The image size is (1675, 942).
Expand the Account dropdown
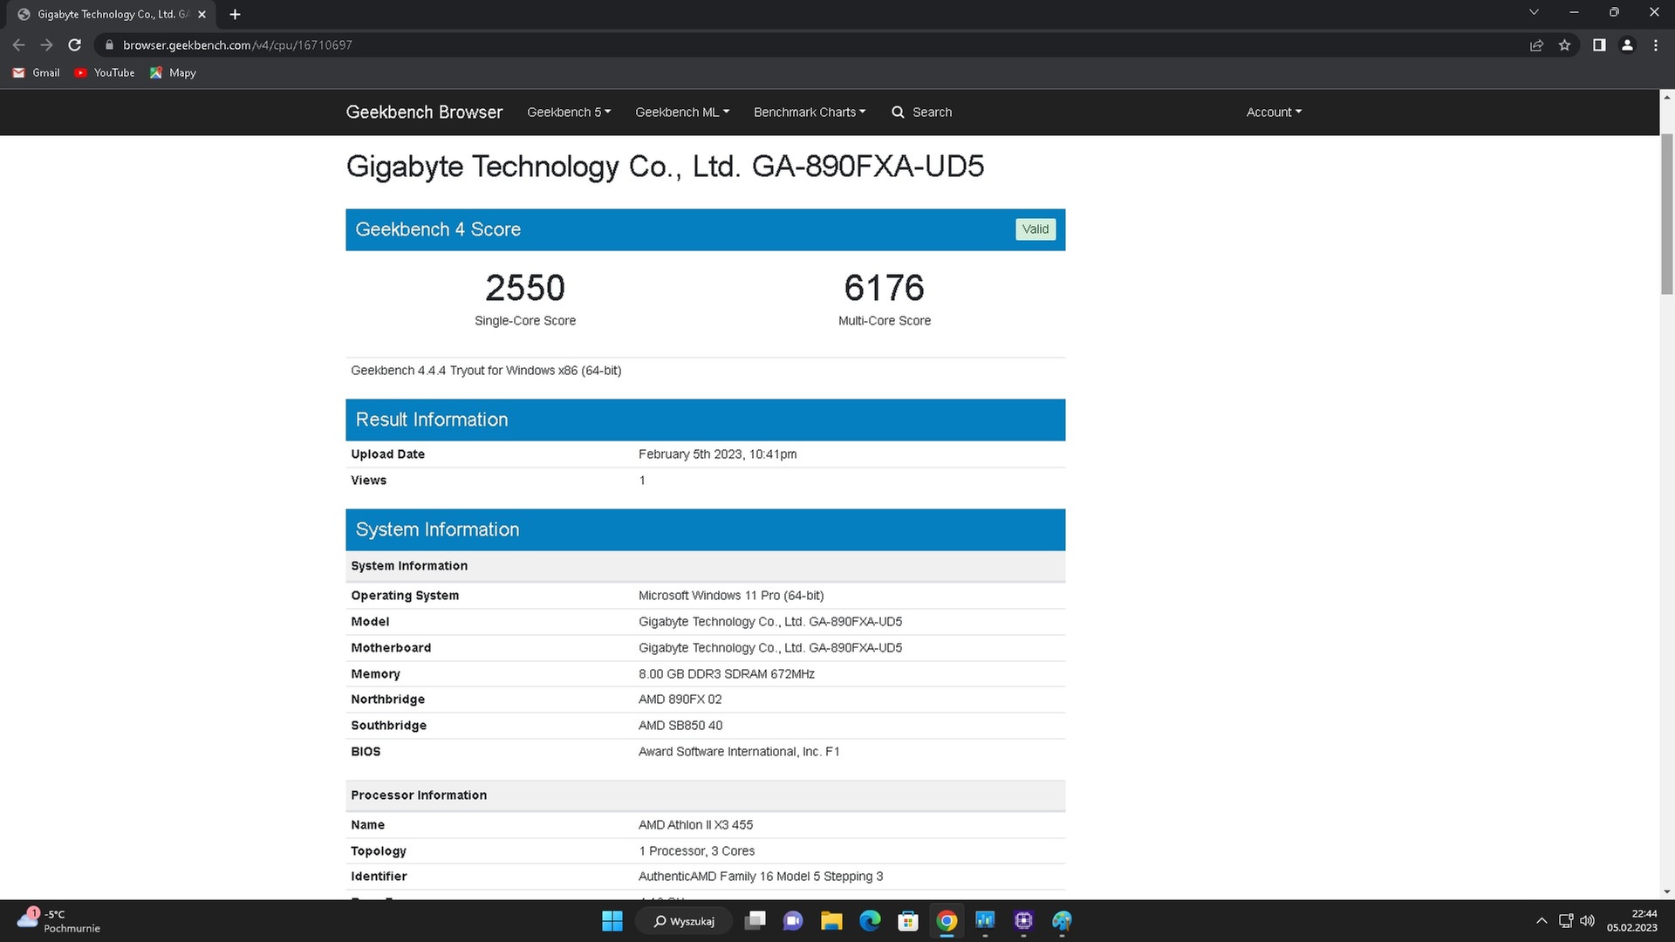(1274, 112)
